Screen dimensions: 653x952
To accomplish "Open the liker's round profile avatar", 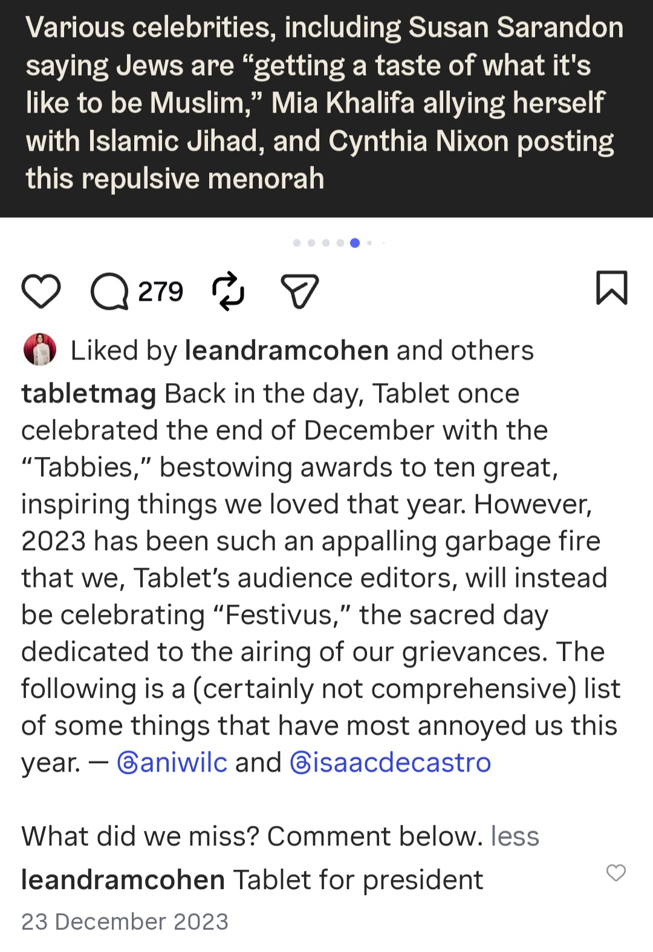I will [x=40, y=349].
